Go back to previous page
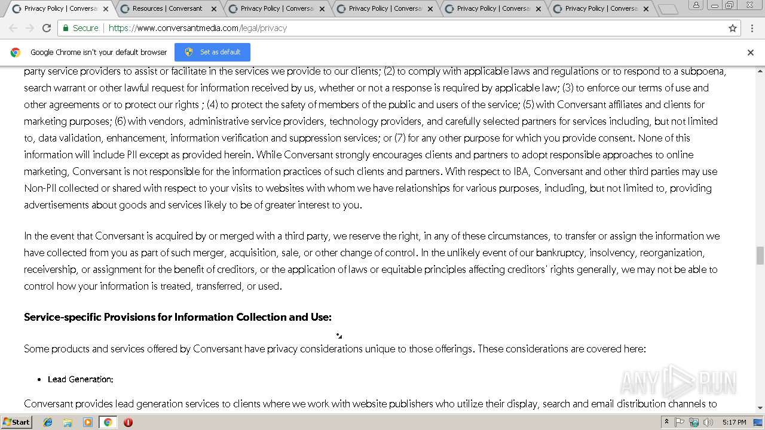Image resolution: width=765 pixels, height=430 pixels. click(x=13, y=28)
